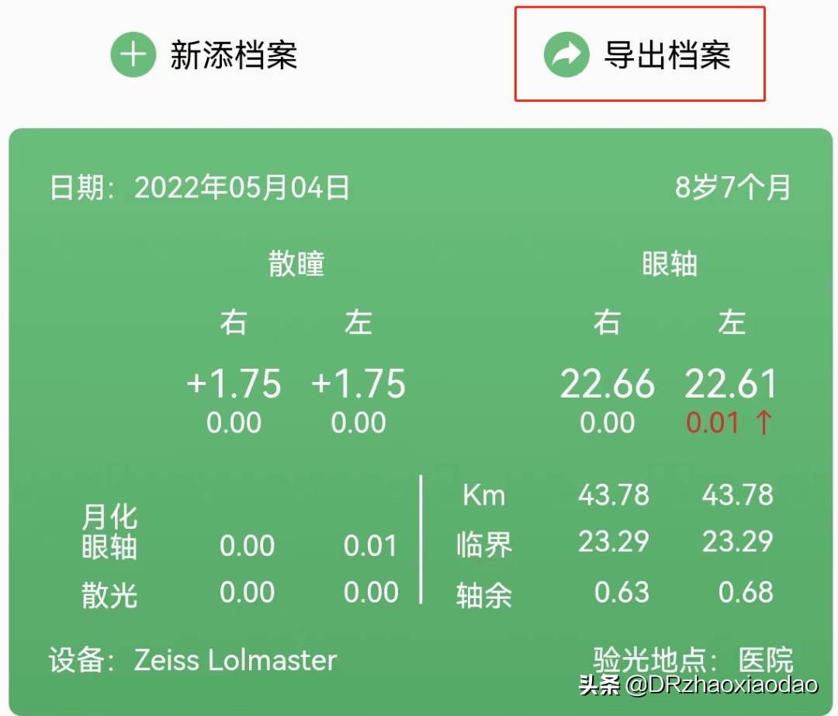Select the 右 label under 散瞳

click(234, 322)
